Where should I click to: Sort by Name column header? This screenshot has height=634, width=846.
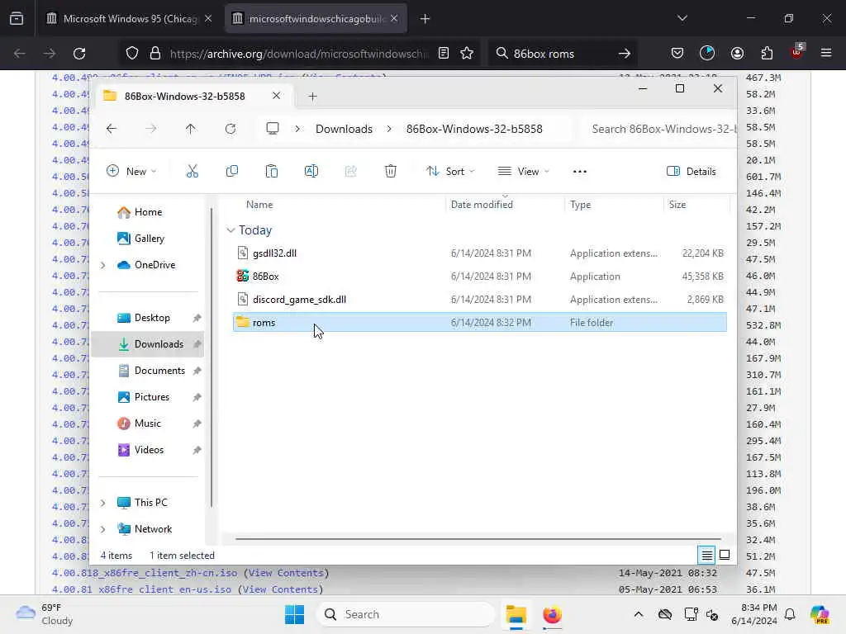coord(259,205)
